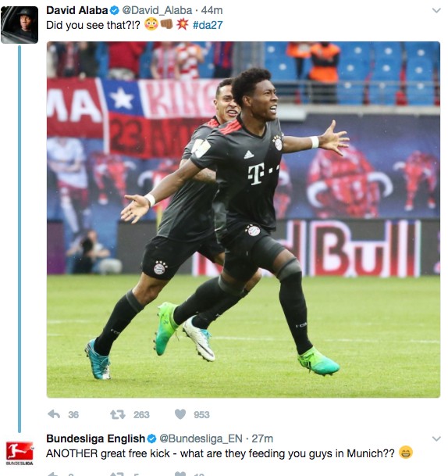Retweet David Alaba's tweet
This screenshot has width=448, height=476.
point(118,414)
